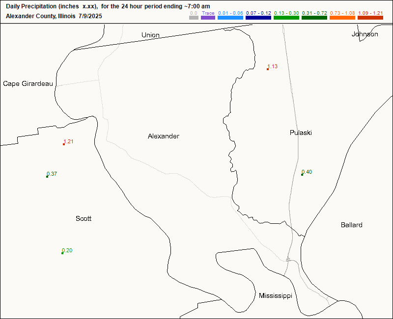Viewport: 393px width, 319px height.
Task: Click the 0.07 - 0.12 legend label
Action: point(258,13)
